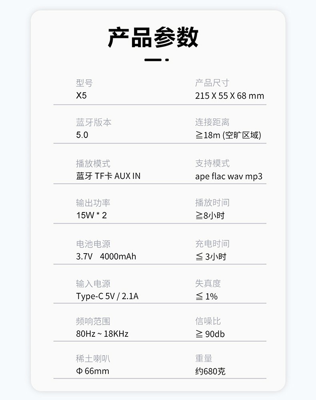
Task: Select the 信噪比 label
Action: click(208, 321)
